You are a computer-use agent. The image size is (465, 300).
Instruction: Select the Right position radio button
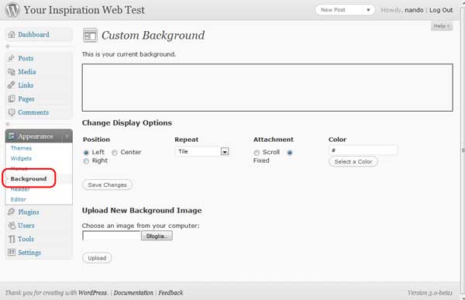[86, 161]
